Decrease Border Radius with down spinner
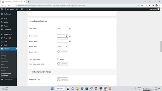Image resolution: width=162 pixels, height=91 pixels. click(x=66, y=36)
